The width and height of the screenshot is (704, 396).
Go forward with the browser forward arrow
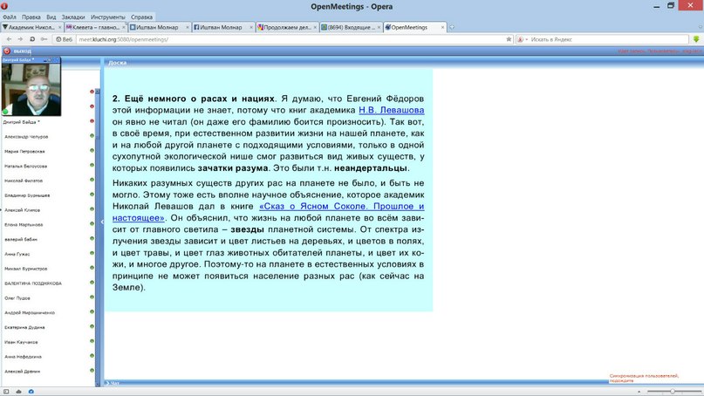coord(20,39)
